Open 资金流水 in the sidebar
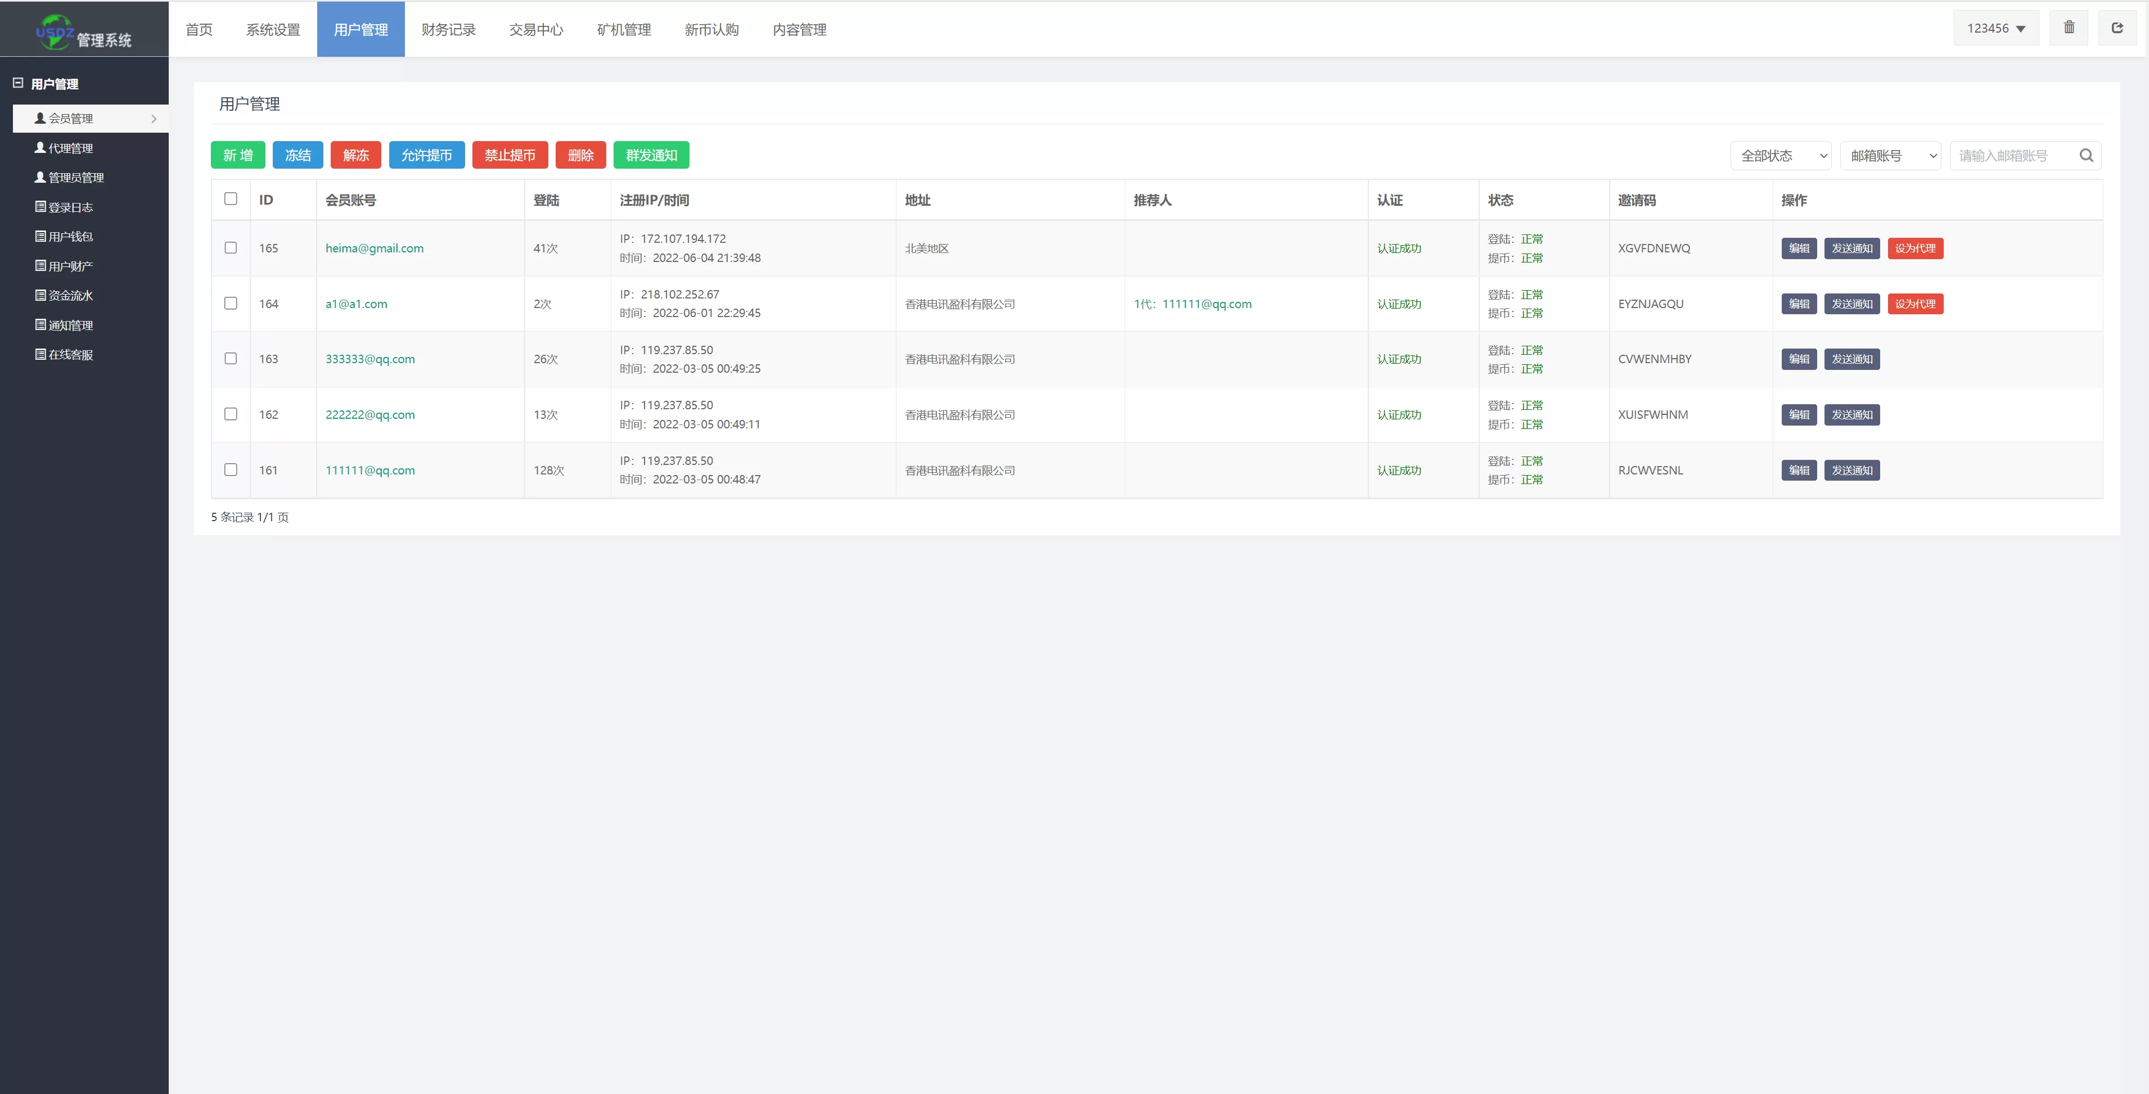This screenshot has width=2149, height=1094. pos(70,295)
